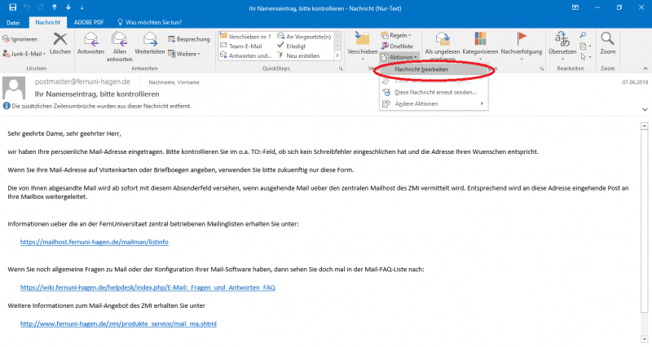Open the ADOBE PDF ribbon tab

[89, 23]
